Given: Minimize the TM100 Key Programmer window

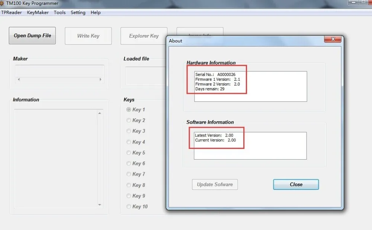Looking at the screenshot, I should point(353,2).
